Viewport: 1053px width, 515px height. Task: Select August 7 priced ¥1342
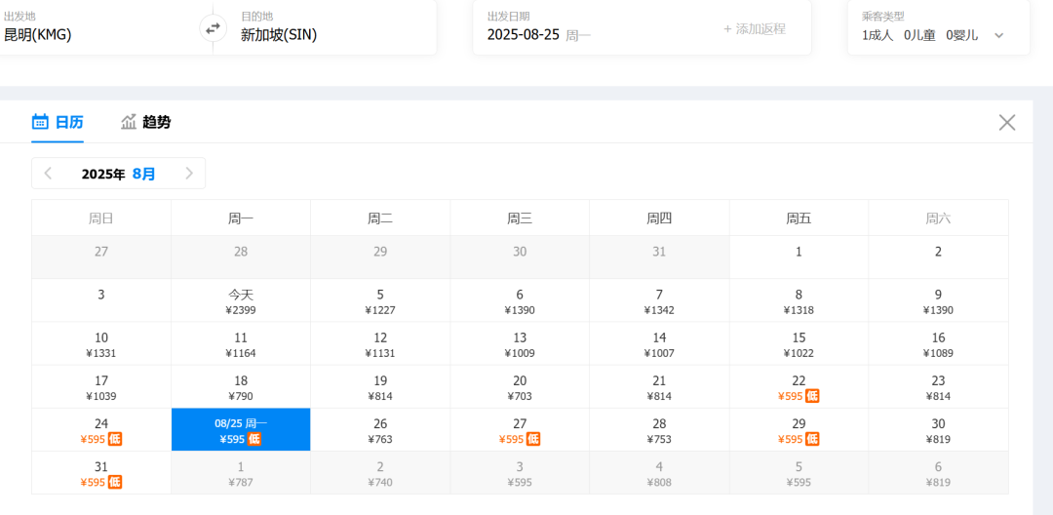[x=659, y=300]
